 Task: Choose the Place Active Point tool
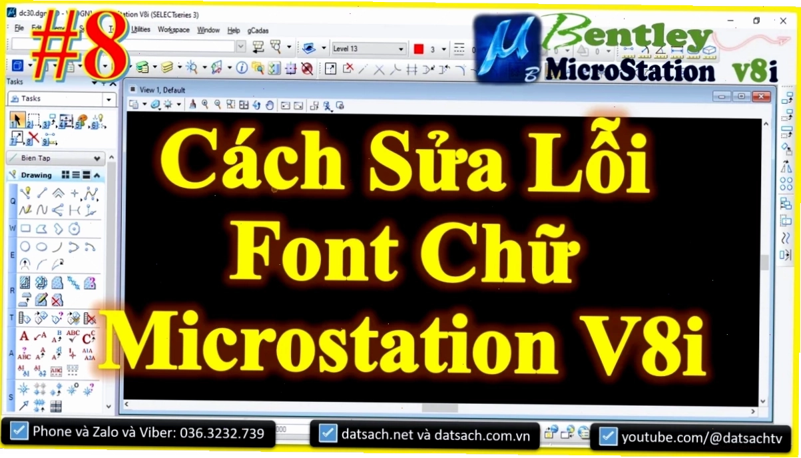click(x=75, y=193)
